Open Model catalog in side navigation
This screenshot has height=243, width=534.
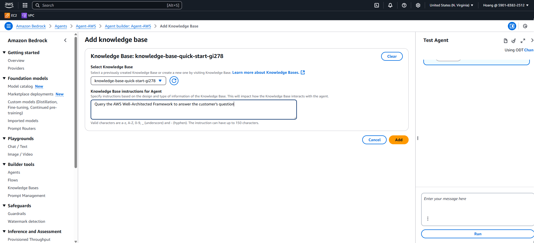pyautogui.click(x=20, y=86)
